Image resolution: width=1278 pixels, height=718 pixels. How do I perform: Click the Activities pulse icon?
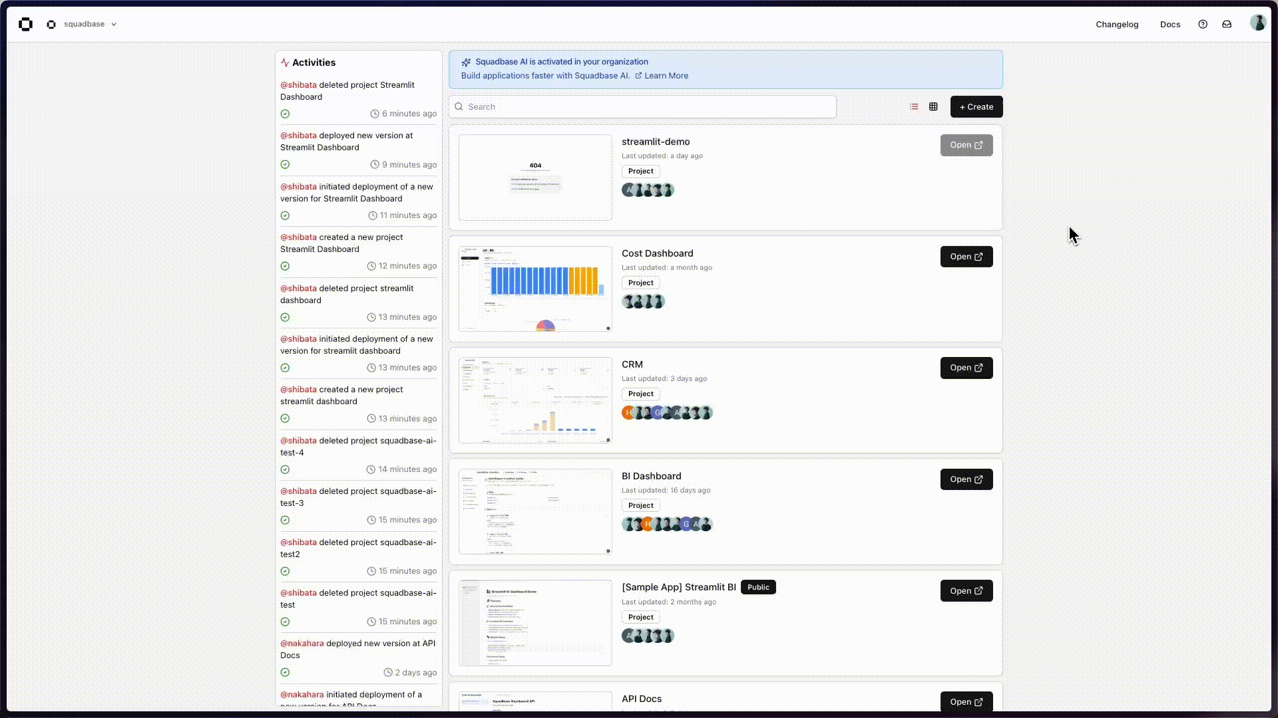[285, 63]
